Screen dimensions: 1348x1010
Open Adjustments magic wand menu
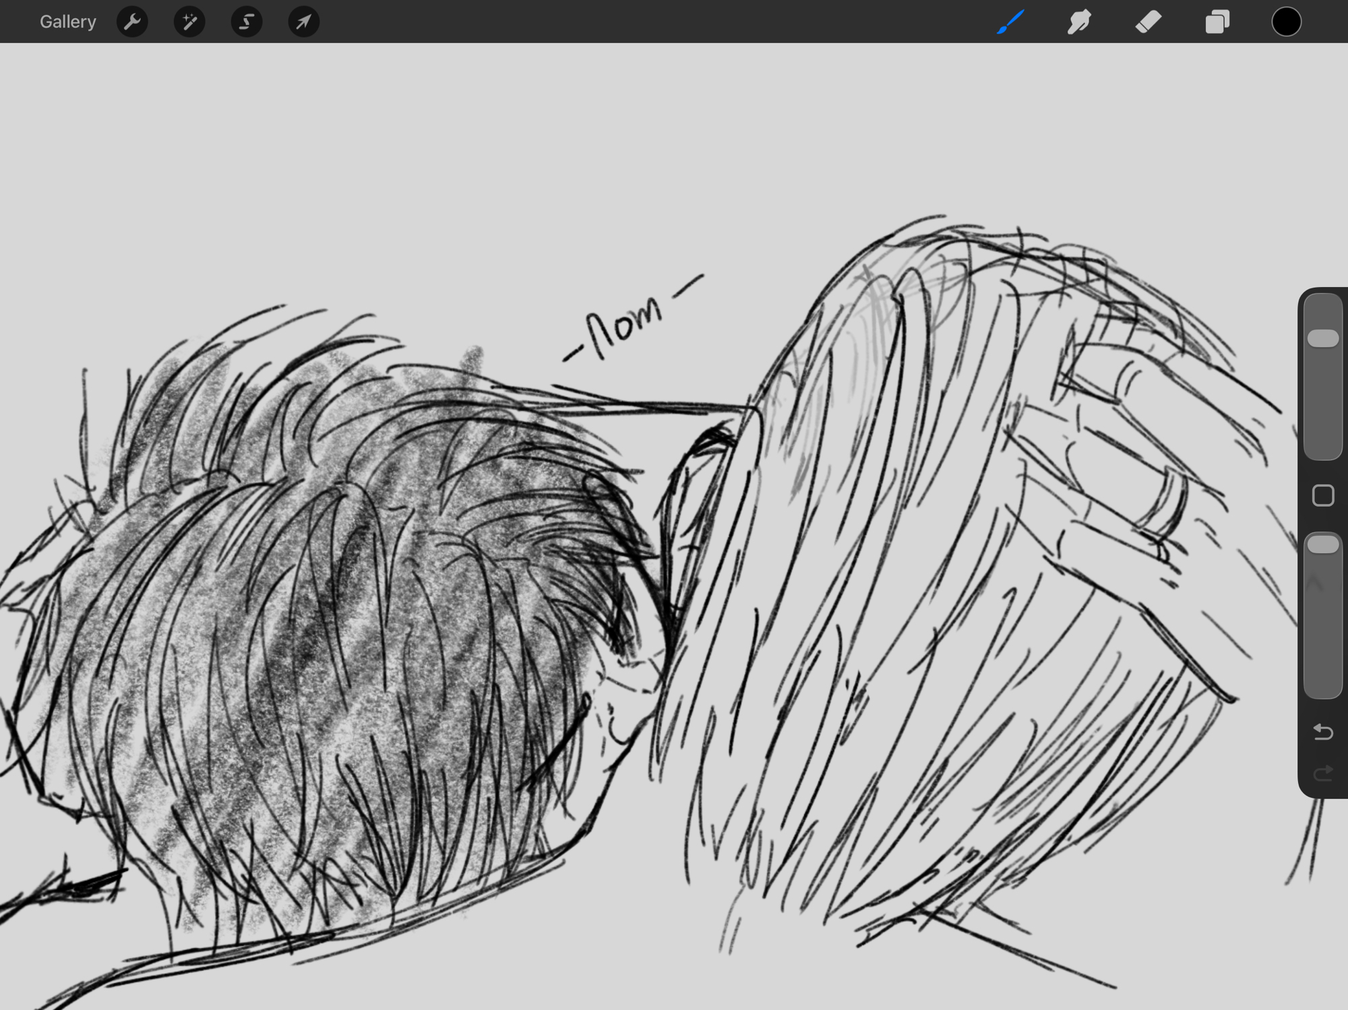189,22
